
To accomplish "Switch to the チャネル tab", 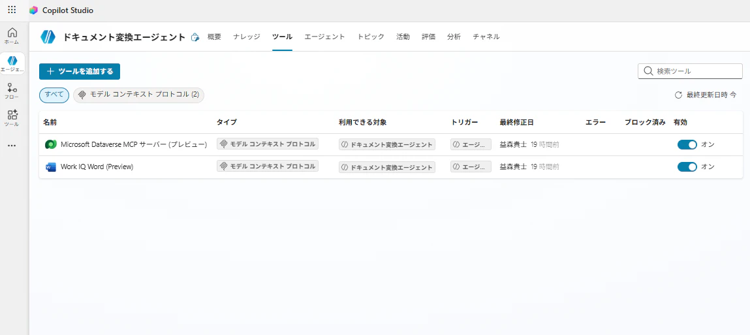I will [x=486, y=37].
